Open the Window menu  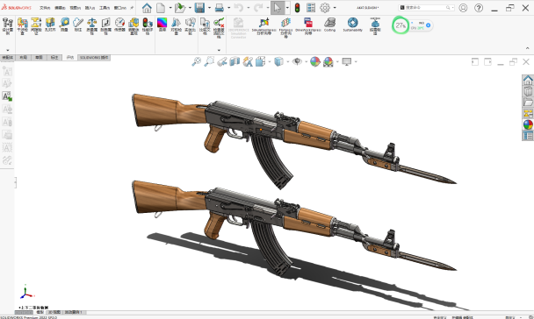pyautogui.click(x=119, y=8)
